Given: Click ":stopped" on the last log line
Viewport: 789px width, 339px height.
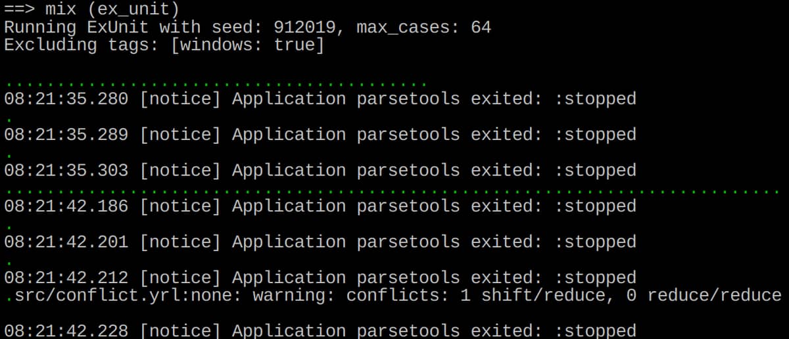Looking at the screenshot, I should (x=595, y=330).
